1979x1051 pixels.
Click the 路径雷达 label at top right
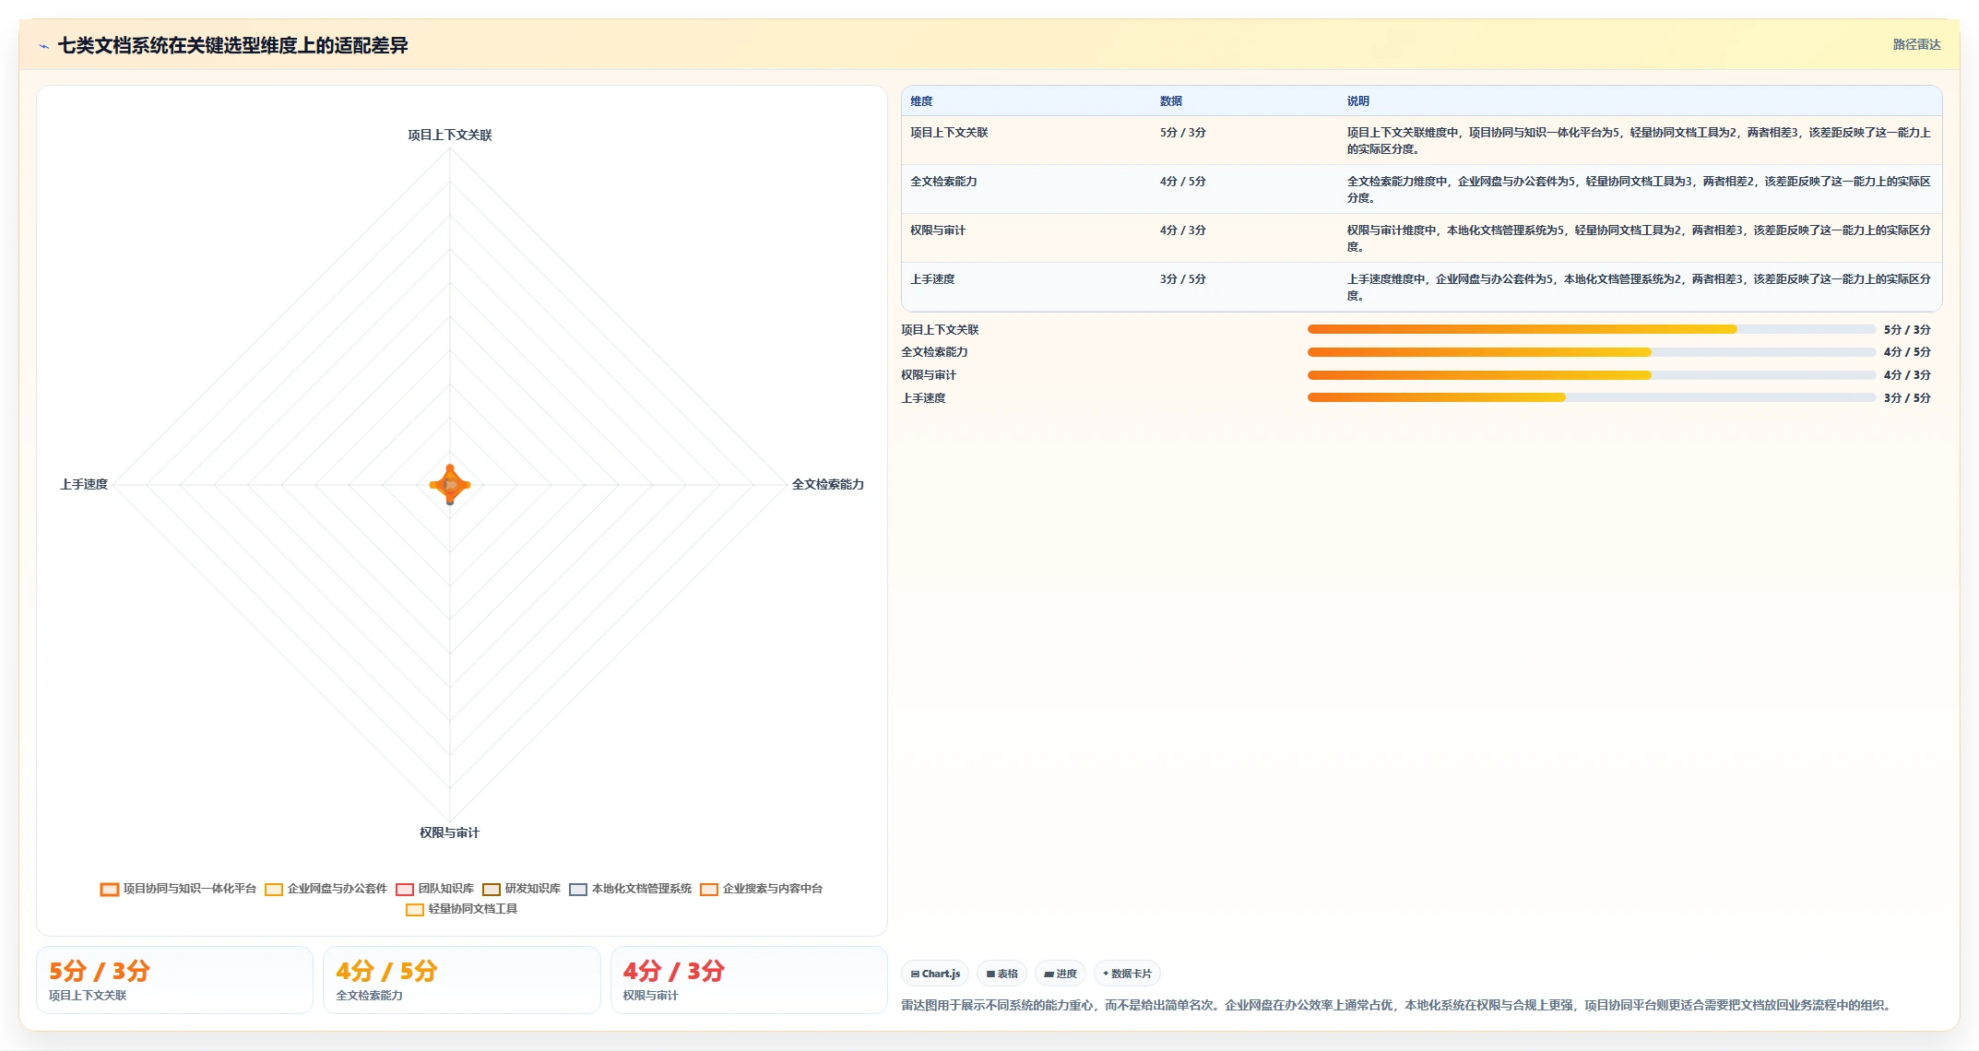coord(1916,44)
